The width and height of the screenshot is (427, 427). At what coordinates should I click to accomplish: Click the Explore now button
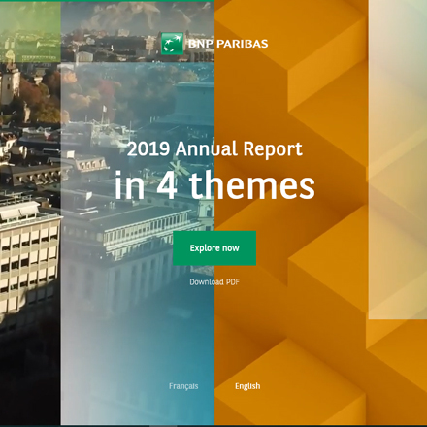214,248
